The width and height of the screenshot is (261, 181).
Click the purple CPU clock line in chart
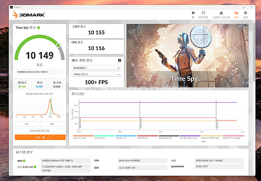(x=158, y=102)
